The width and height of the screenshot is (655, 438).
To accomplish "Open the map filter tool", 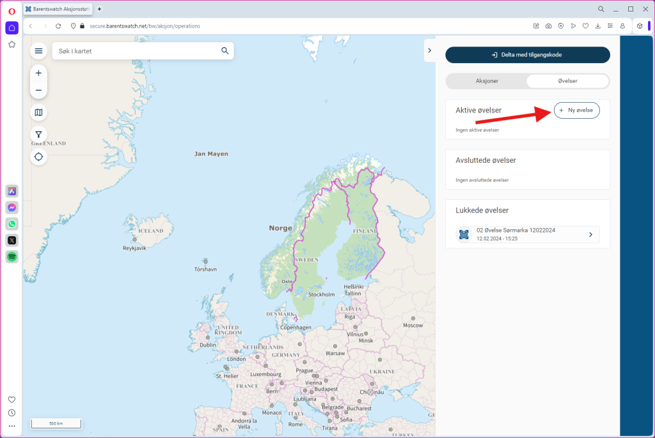I will (38, 135).
